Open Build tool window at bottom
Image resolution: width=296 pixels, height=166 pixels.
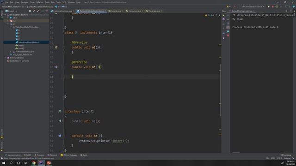click(x=84, y=155)
